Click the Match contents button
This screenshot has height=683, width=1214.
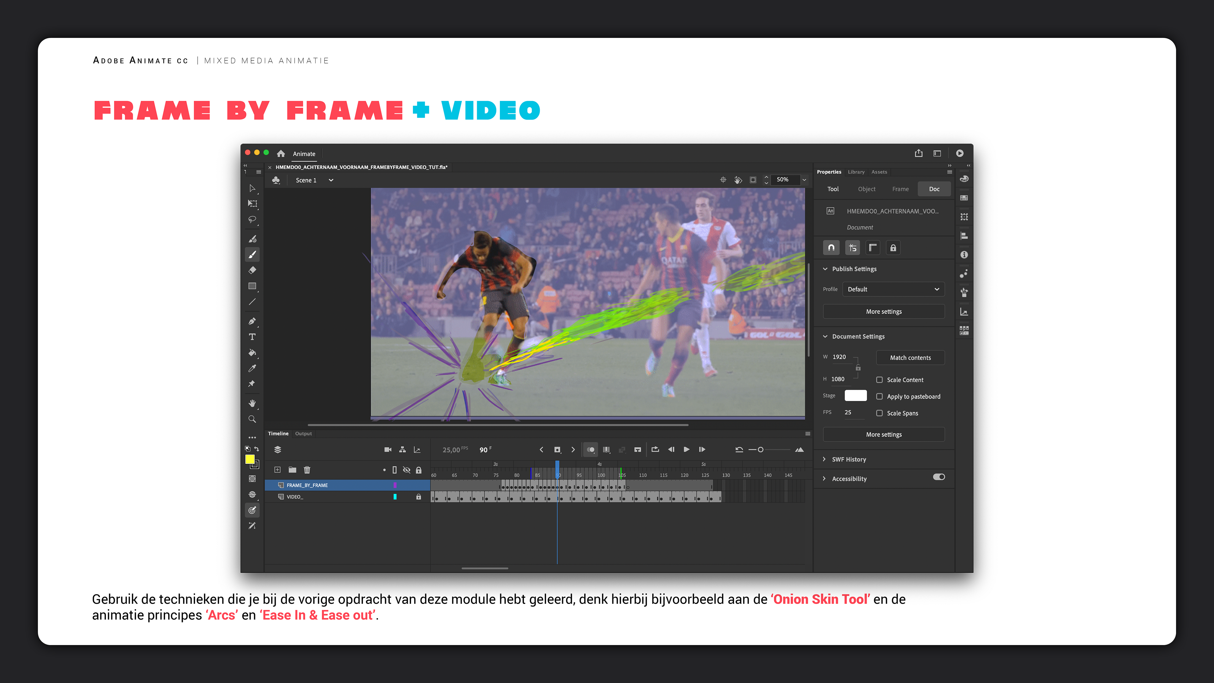coord(910,358)
